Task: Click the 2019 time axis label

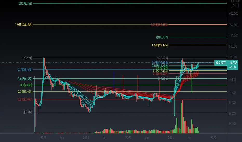Action: [86, 138]
